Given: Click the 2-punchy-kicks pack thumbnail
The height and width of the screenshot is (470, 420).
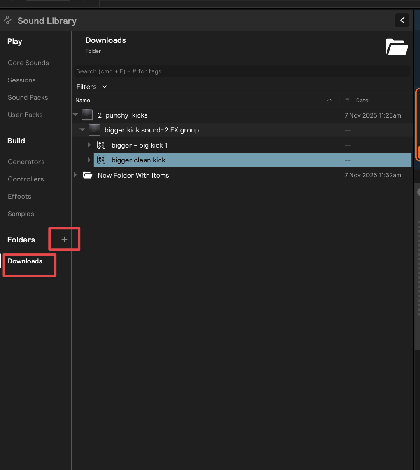Looking at the screenshot, I should click(87, 115).
